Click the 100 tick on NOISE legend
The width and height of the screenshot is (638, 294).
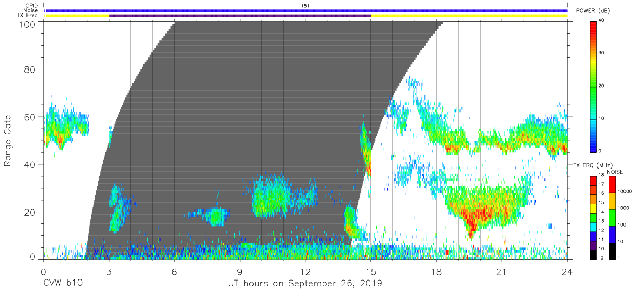pos(623,225)
